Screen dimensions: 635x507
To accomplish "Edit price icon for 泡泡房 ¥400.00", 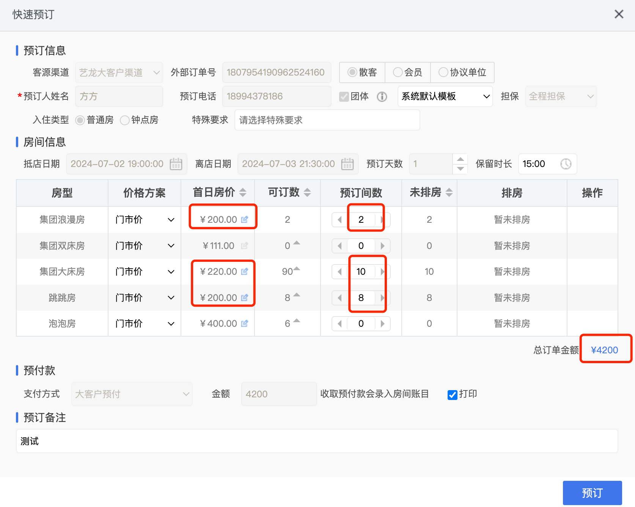I will tap(244, 323).
